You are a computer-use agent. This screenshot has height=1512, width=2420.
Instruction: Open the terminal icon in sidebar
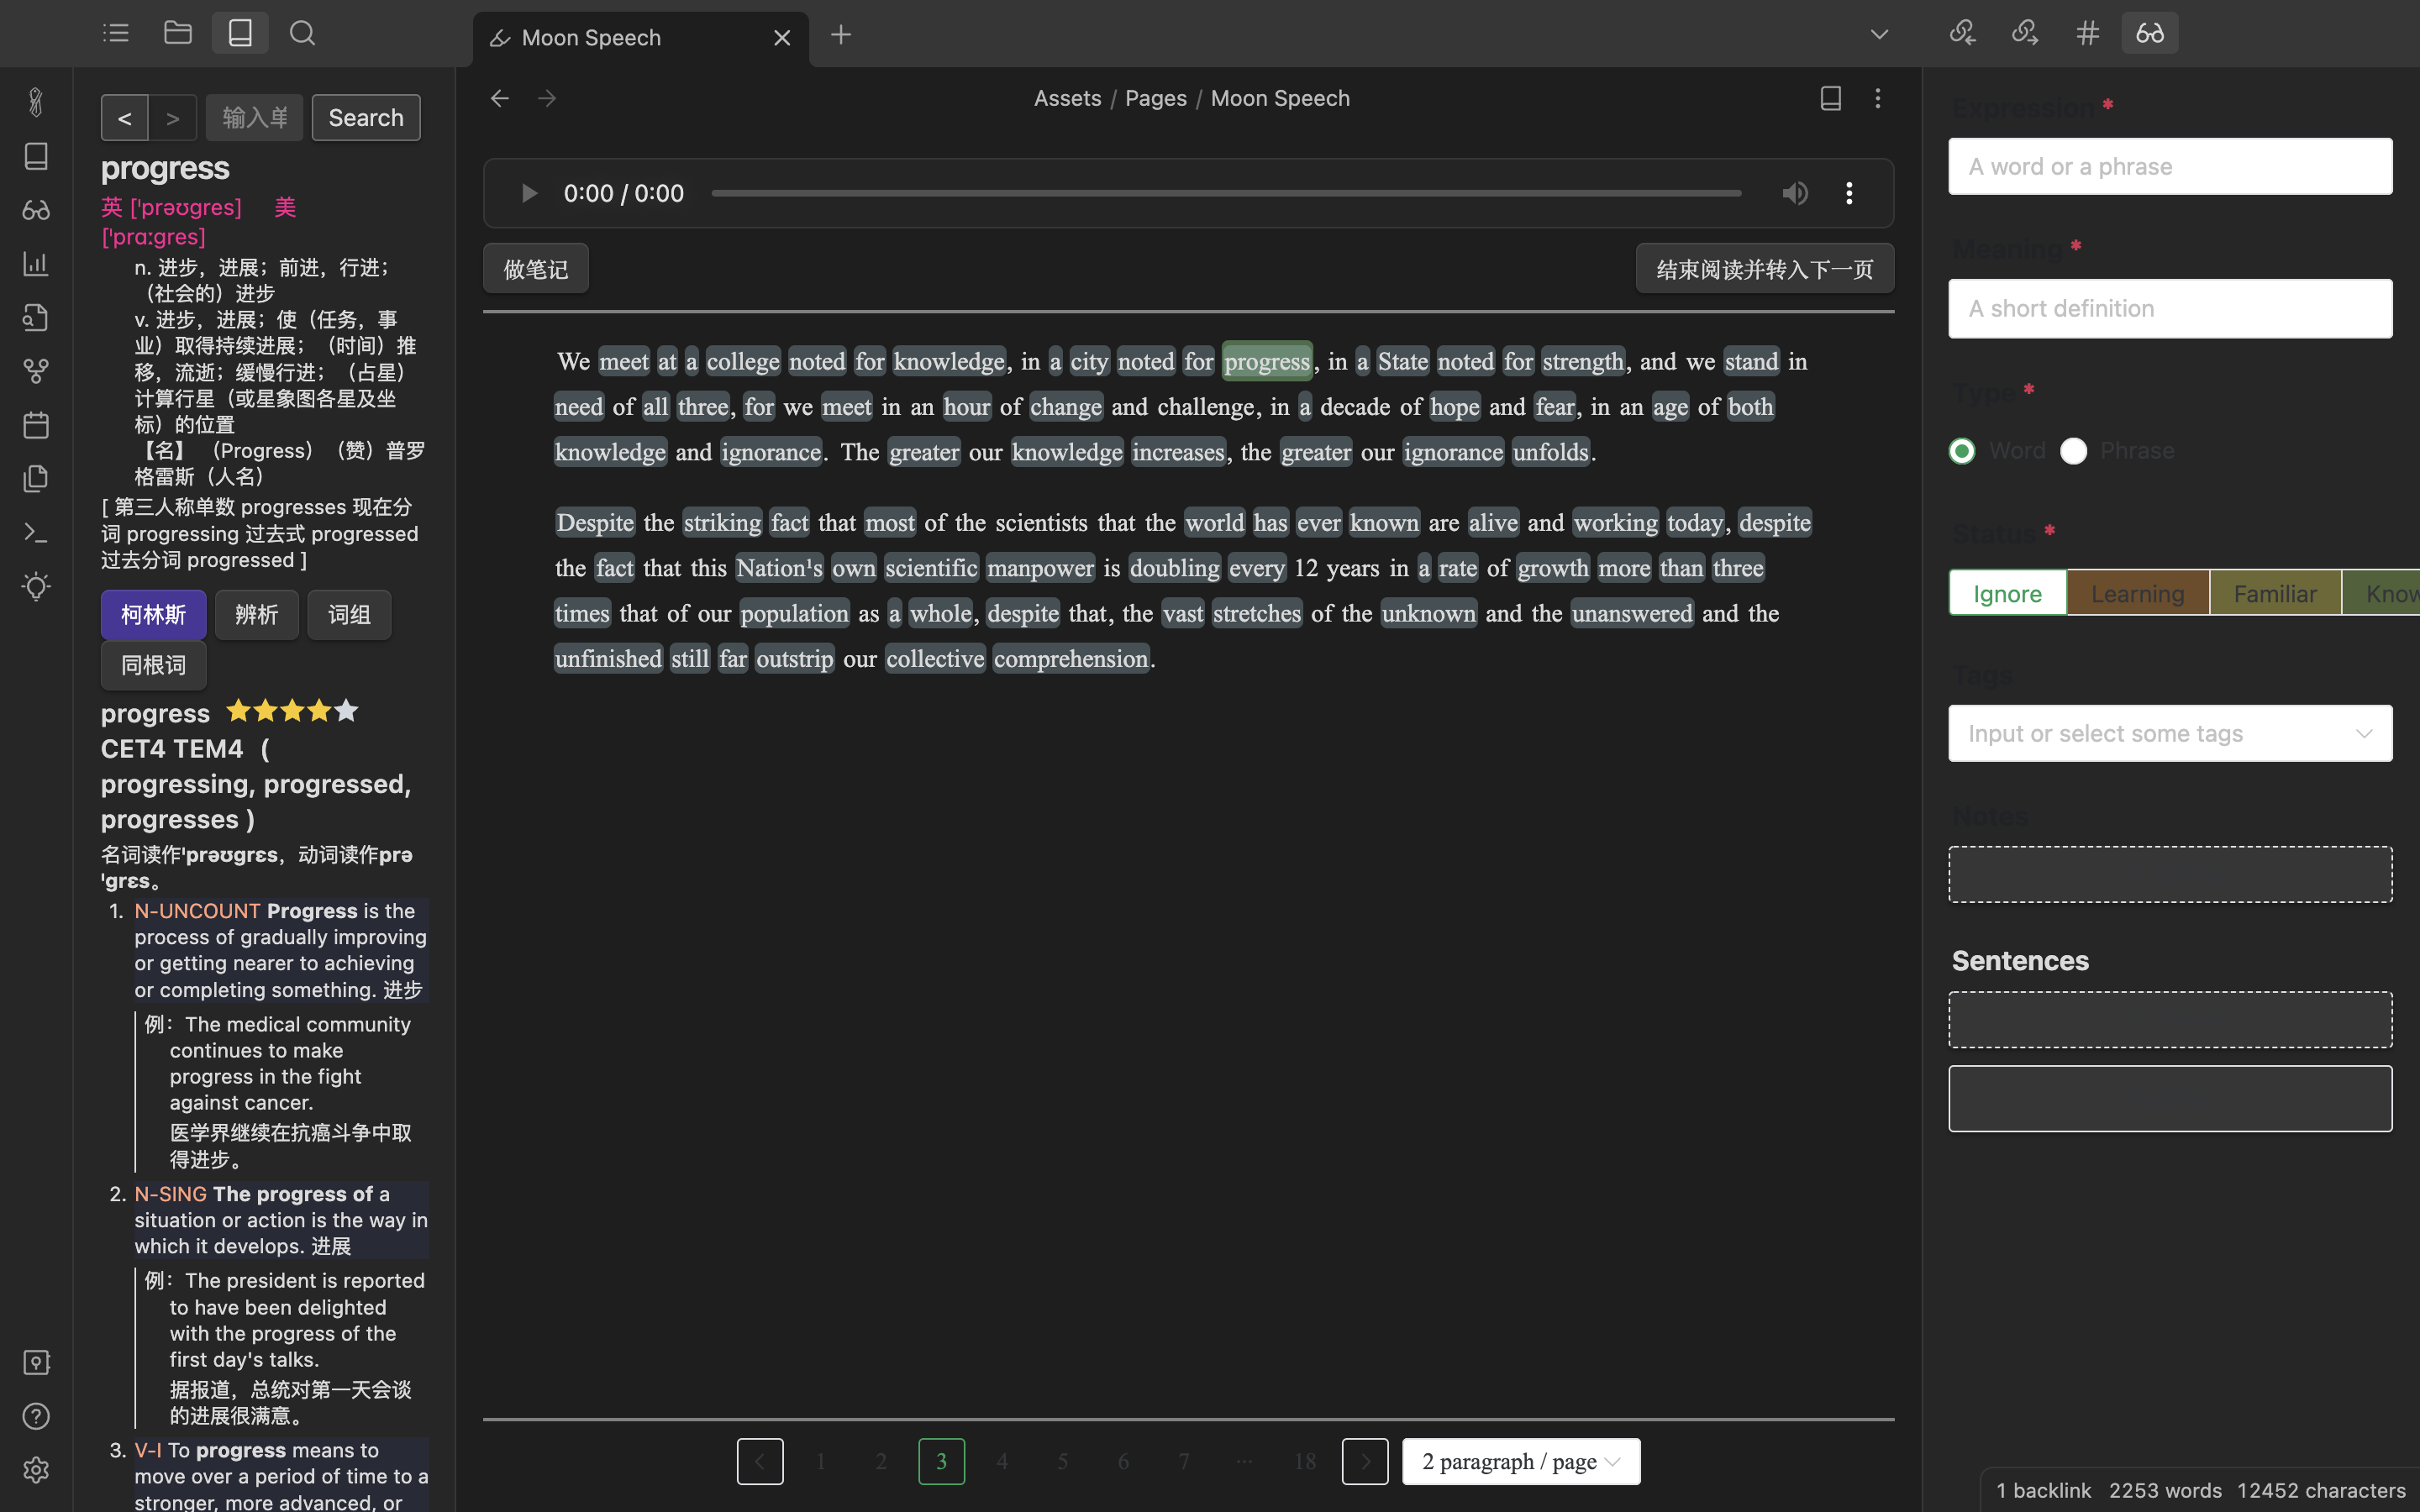coord(36,531)
